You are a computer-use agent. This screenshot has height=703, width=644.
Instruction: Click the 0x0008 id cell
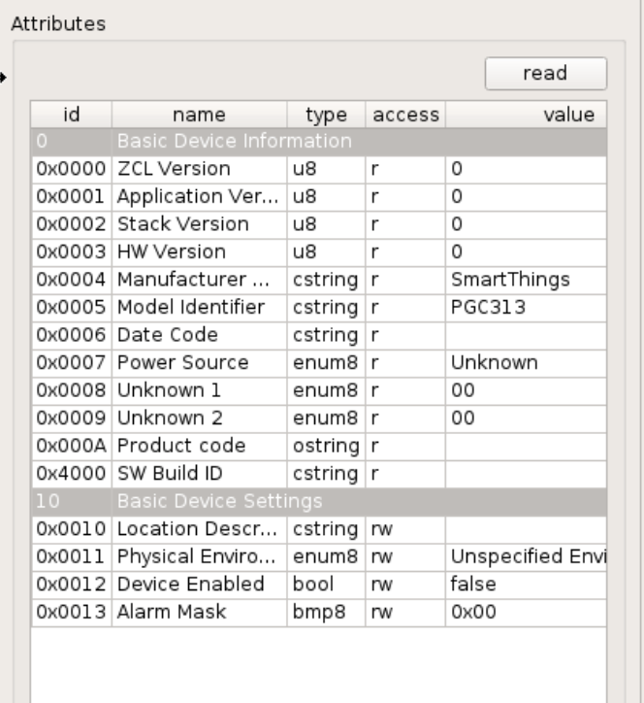[x=71, y=390]
